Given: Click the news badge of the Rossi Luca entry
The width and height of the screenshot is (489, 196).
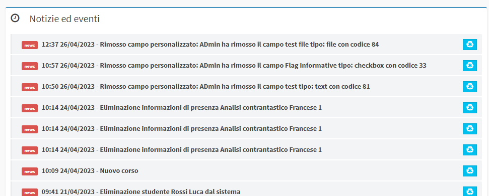Looking at the screenshot, I should tap(30, 192).
